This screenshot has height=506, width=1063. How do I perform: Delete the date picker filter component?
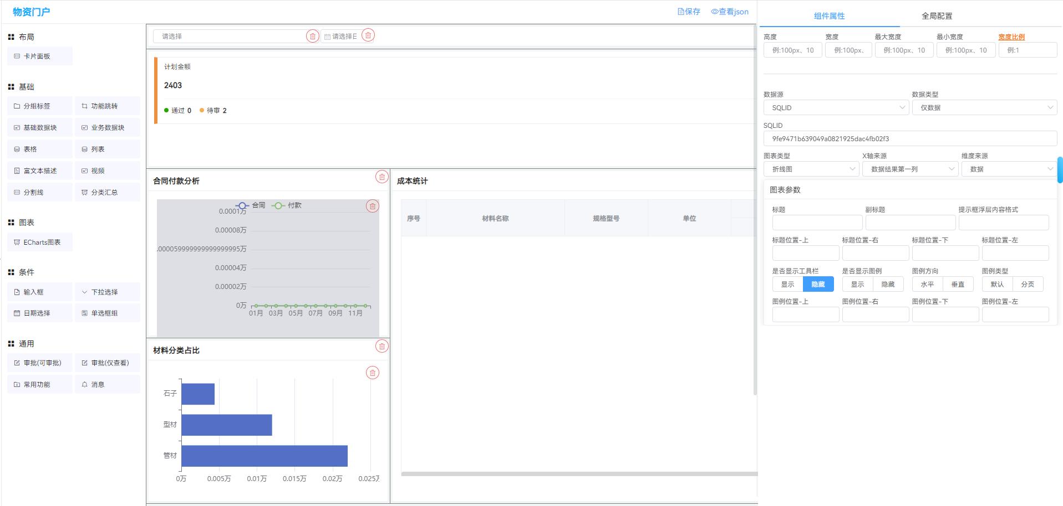click(368, 35)
